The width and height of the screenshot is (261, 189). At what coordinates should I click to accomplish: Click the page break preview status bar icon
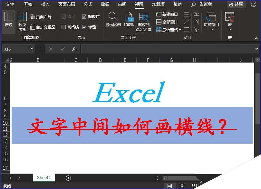click(194, 186)
